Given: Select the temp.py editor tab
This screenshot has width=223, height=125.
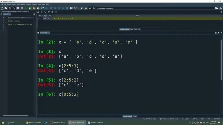Looking at the screenshot, I should pyautogui.click(x=7, y=14).
